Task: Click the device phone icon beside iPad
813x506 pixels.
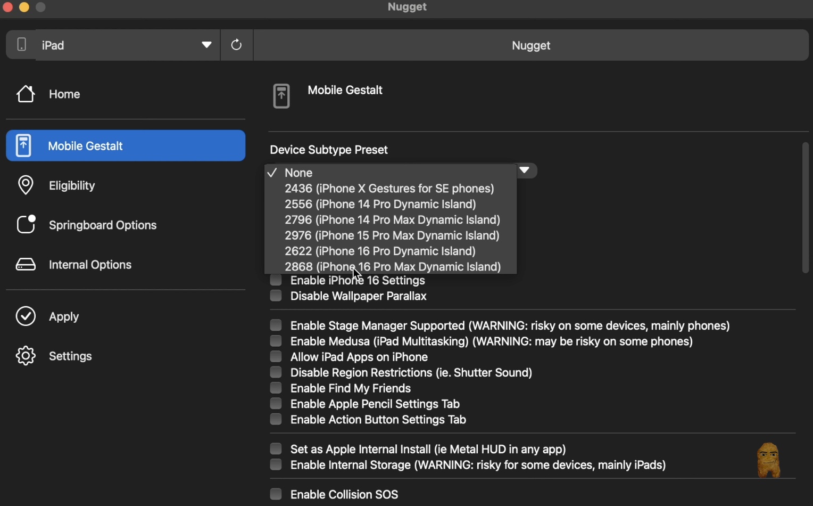Action: 21,45
